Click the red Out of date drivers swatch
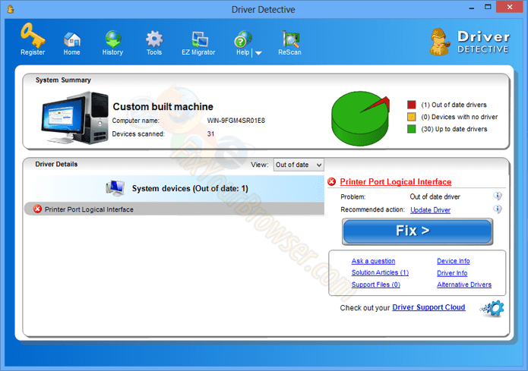528x371 pixels. click(411, 105)
